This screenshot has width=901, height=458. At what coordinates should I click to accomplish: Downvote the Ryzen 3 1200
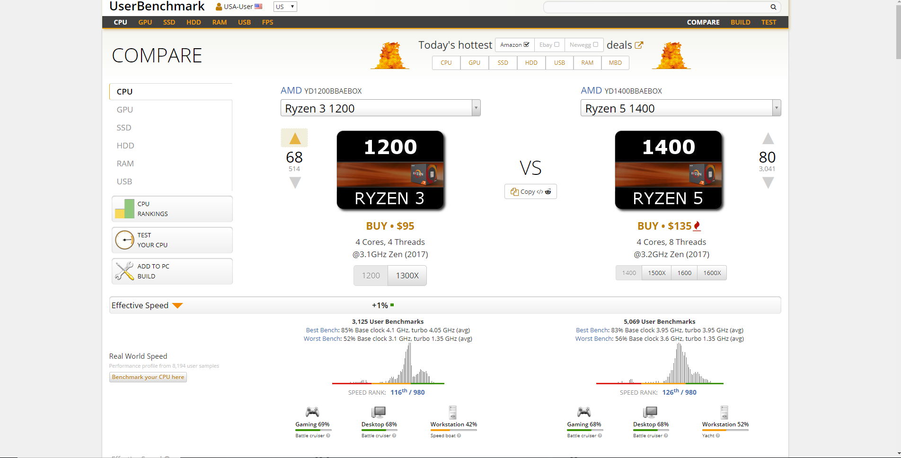(x=295, y=182)
